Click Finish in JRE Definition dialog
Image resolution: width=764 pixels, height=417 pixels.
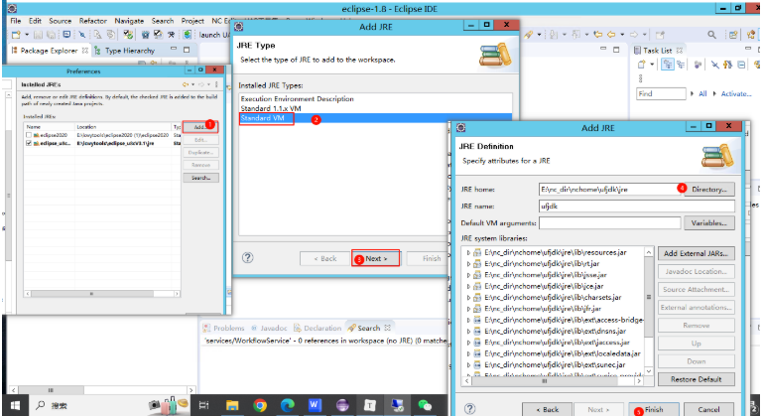654,409
